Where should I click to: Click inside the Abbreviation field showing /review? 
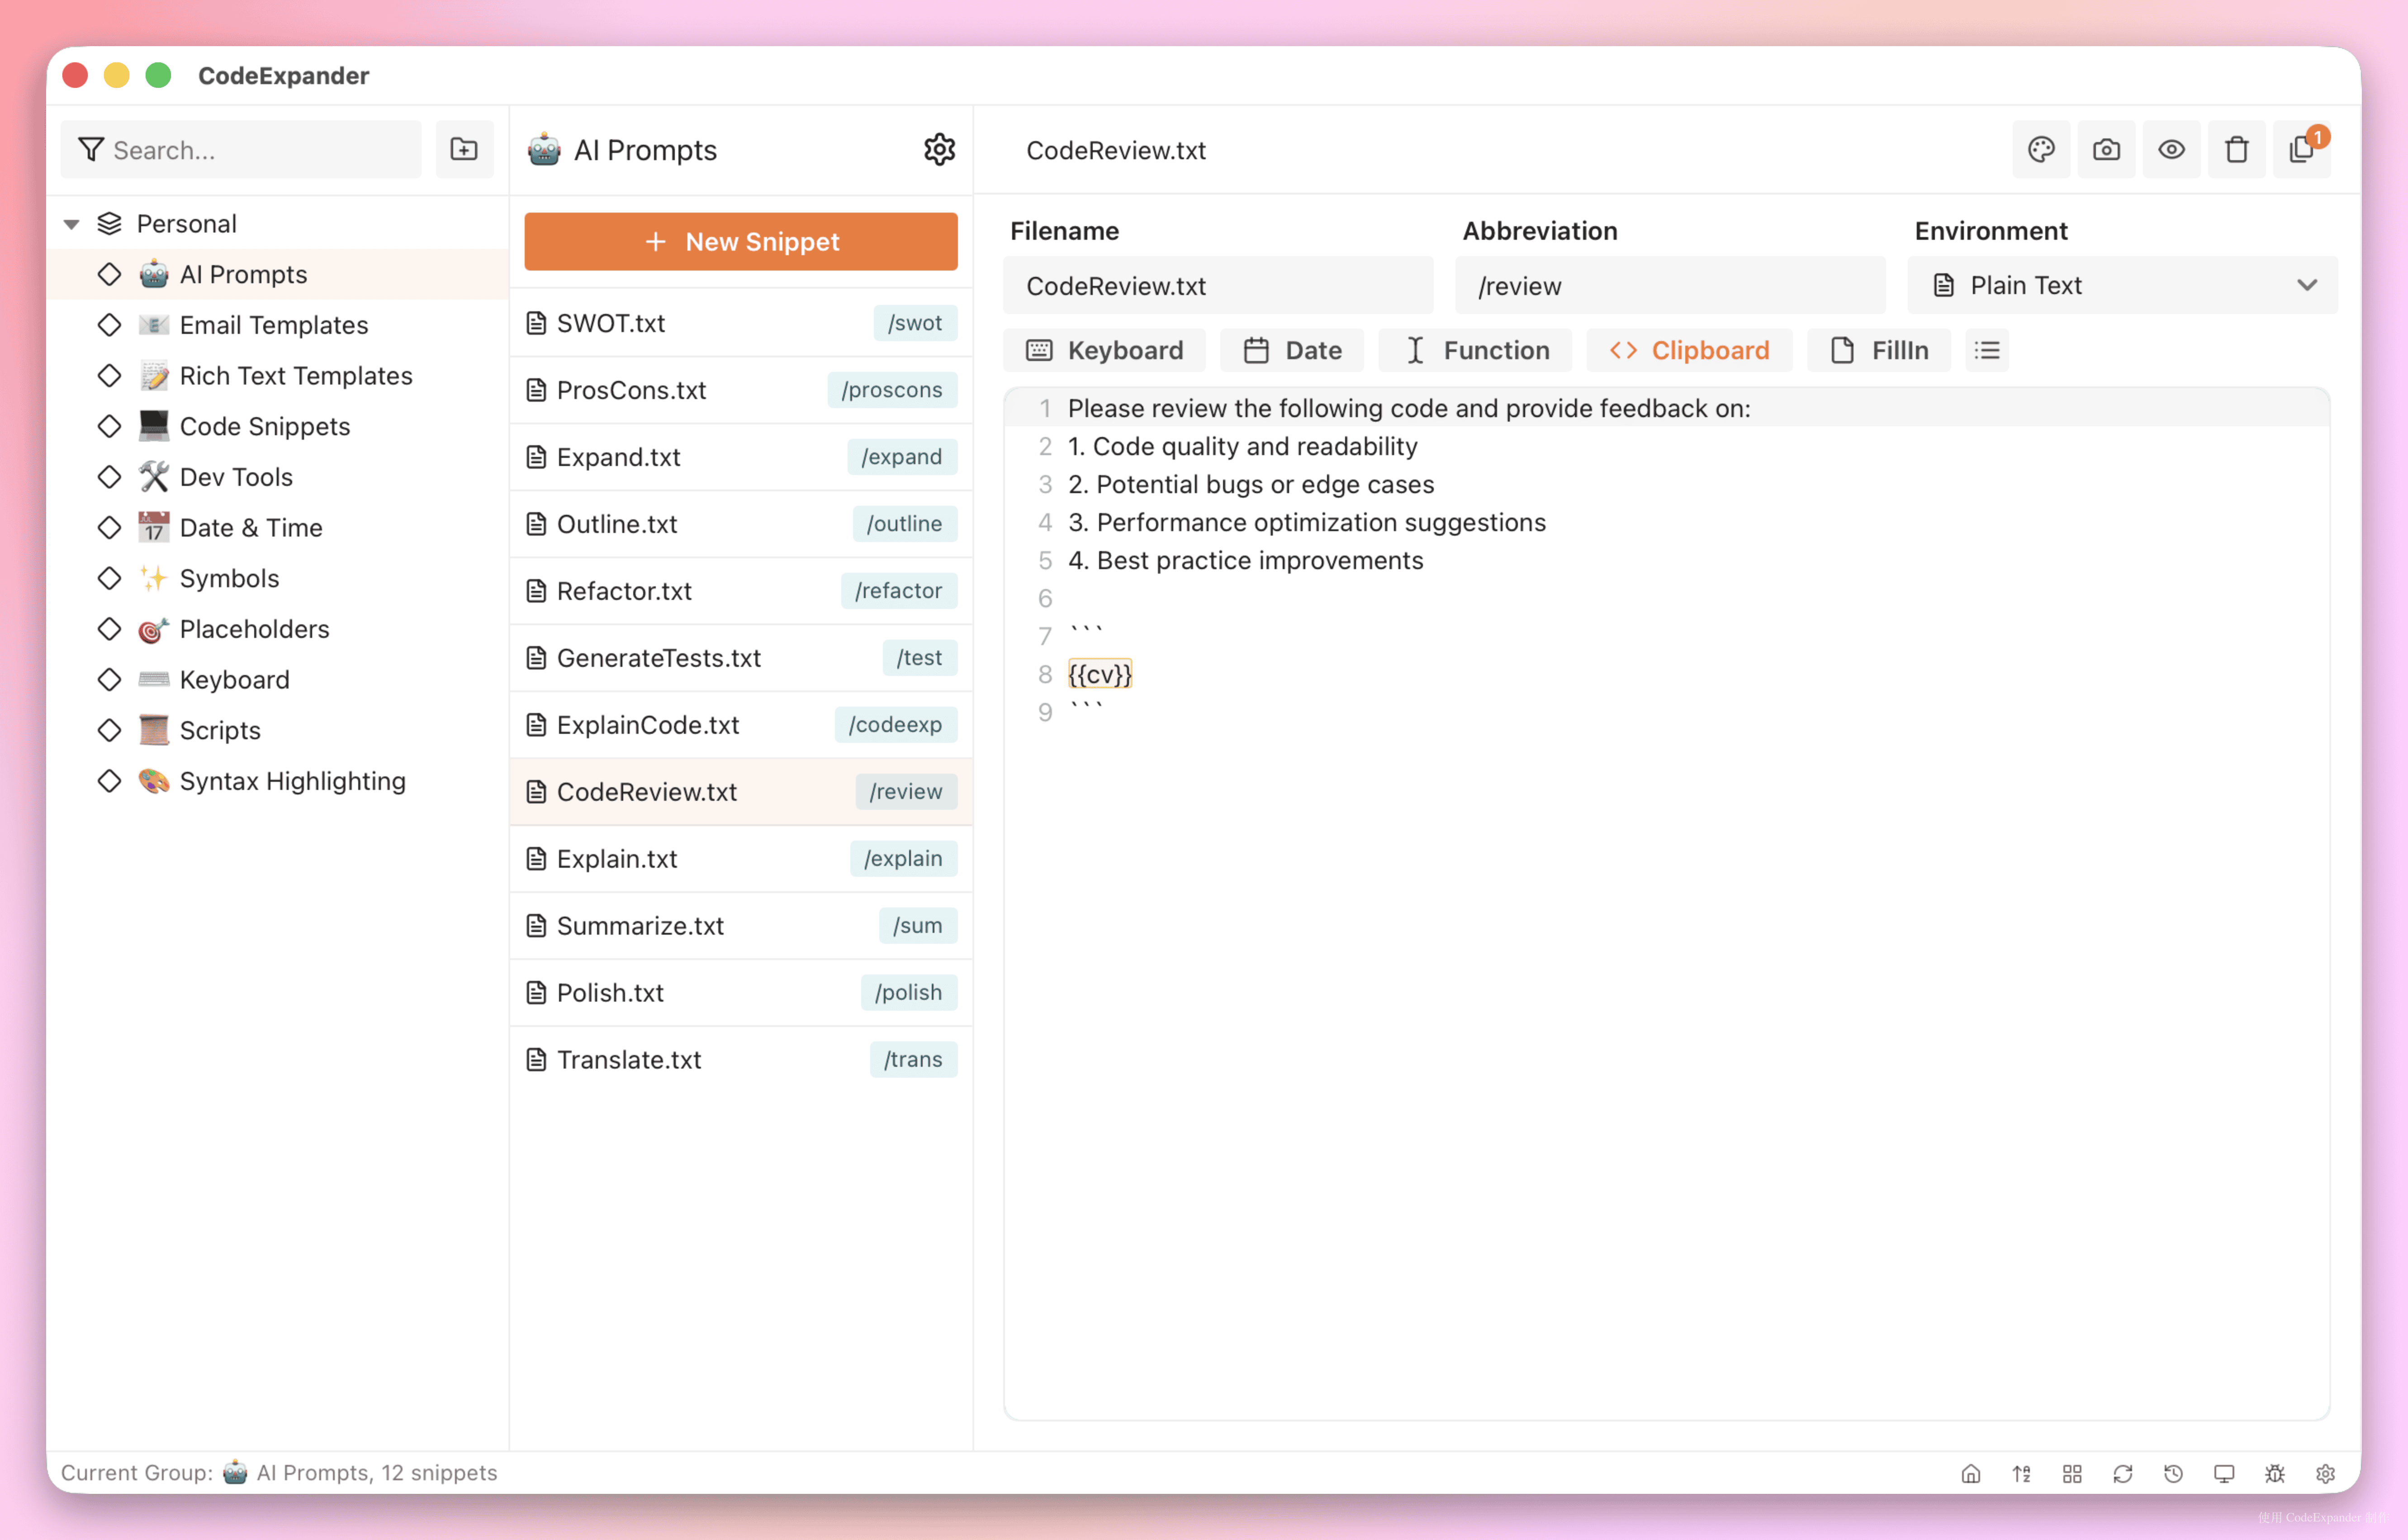(1668, 285)
